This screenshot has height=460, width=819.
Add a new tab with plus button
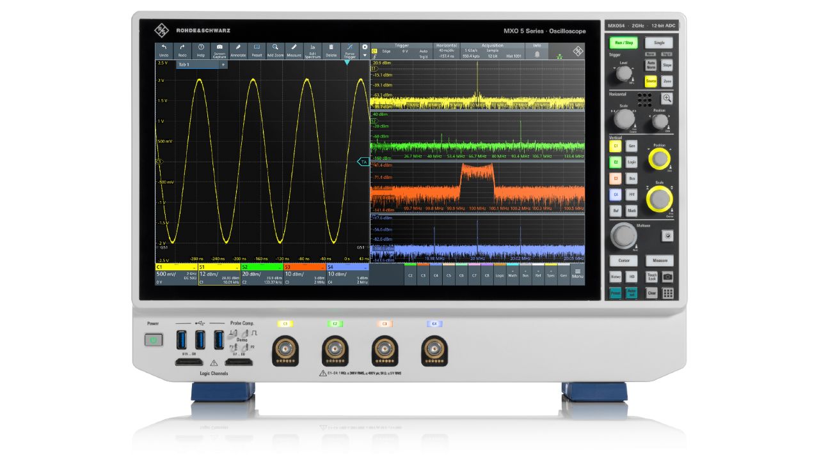coord(223,65)
